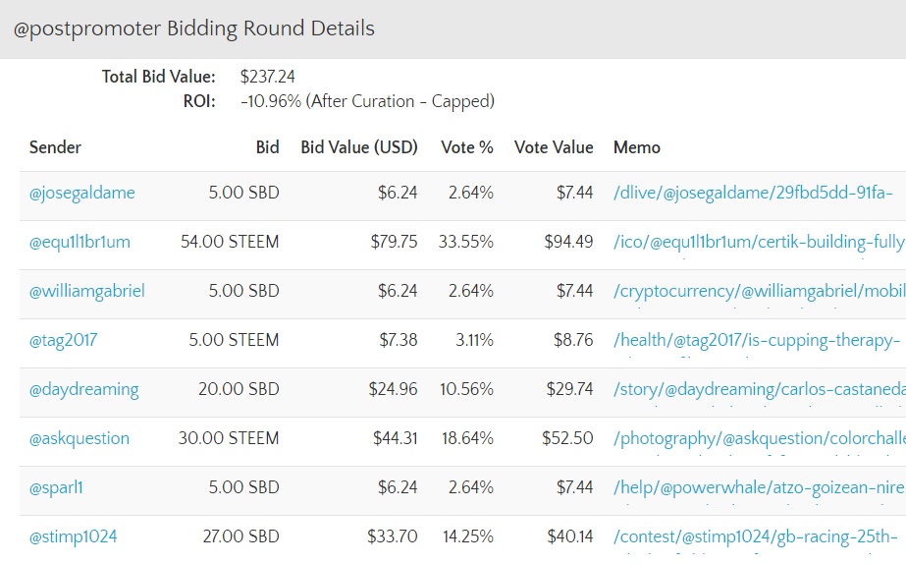Open the /story/@daydreaming memo link

(x=758, y=389)
